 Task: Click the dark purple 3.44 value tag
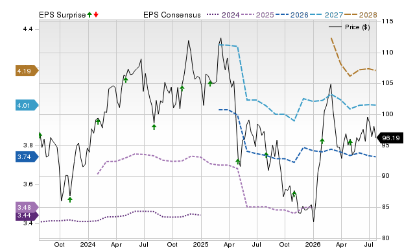pyautogui.click(x=27, y=216)
